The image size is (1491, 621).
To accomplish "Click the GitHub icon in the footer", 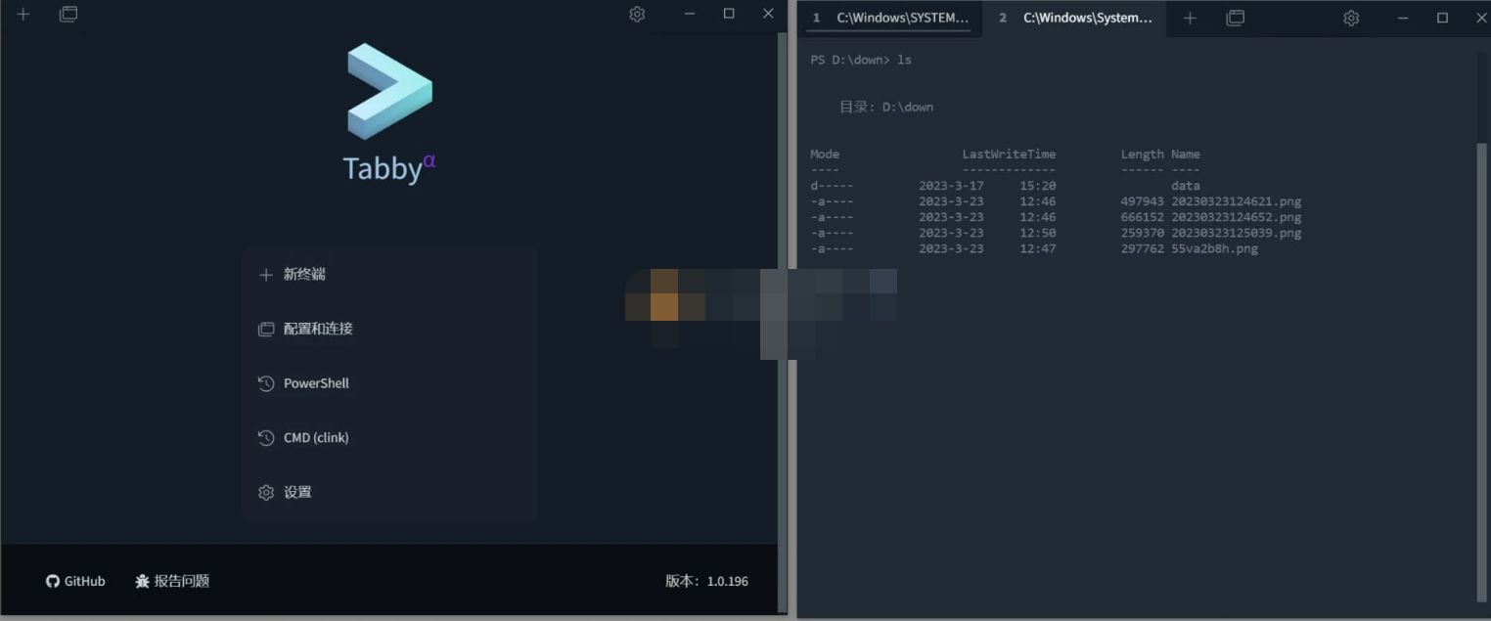I will click(51, 580).
